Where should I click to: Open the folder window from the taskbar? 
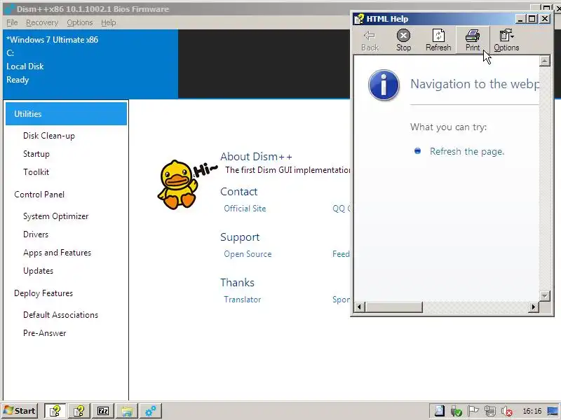[127, 411]
